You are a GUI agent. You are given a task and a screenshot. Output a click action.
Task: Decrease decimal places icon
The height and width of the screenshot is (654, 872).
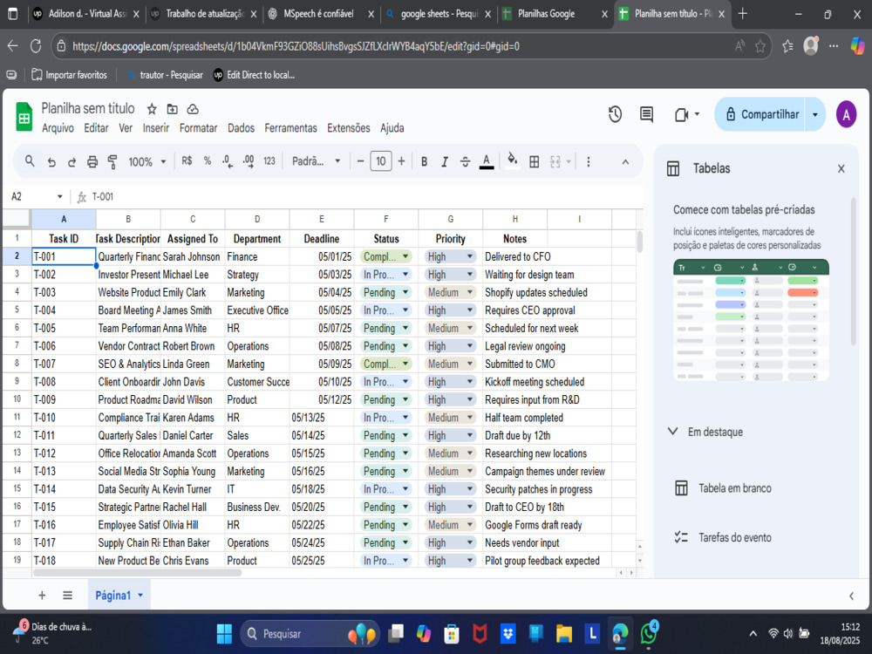point(228,161)
